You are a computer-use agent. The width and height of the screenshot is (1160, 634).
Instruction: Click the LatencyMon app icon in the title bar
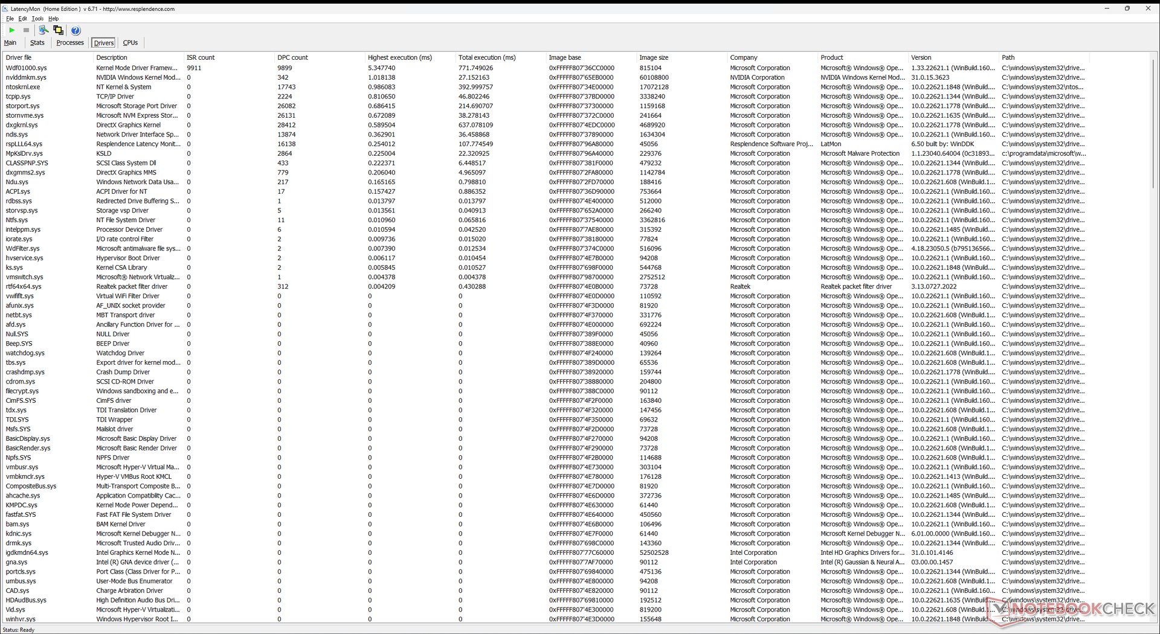pyautogui.click(x=5, y=8)
